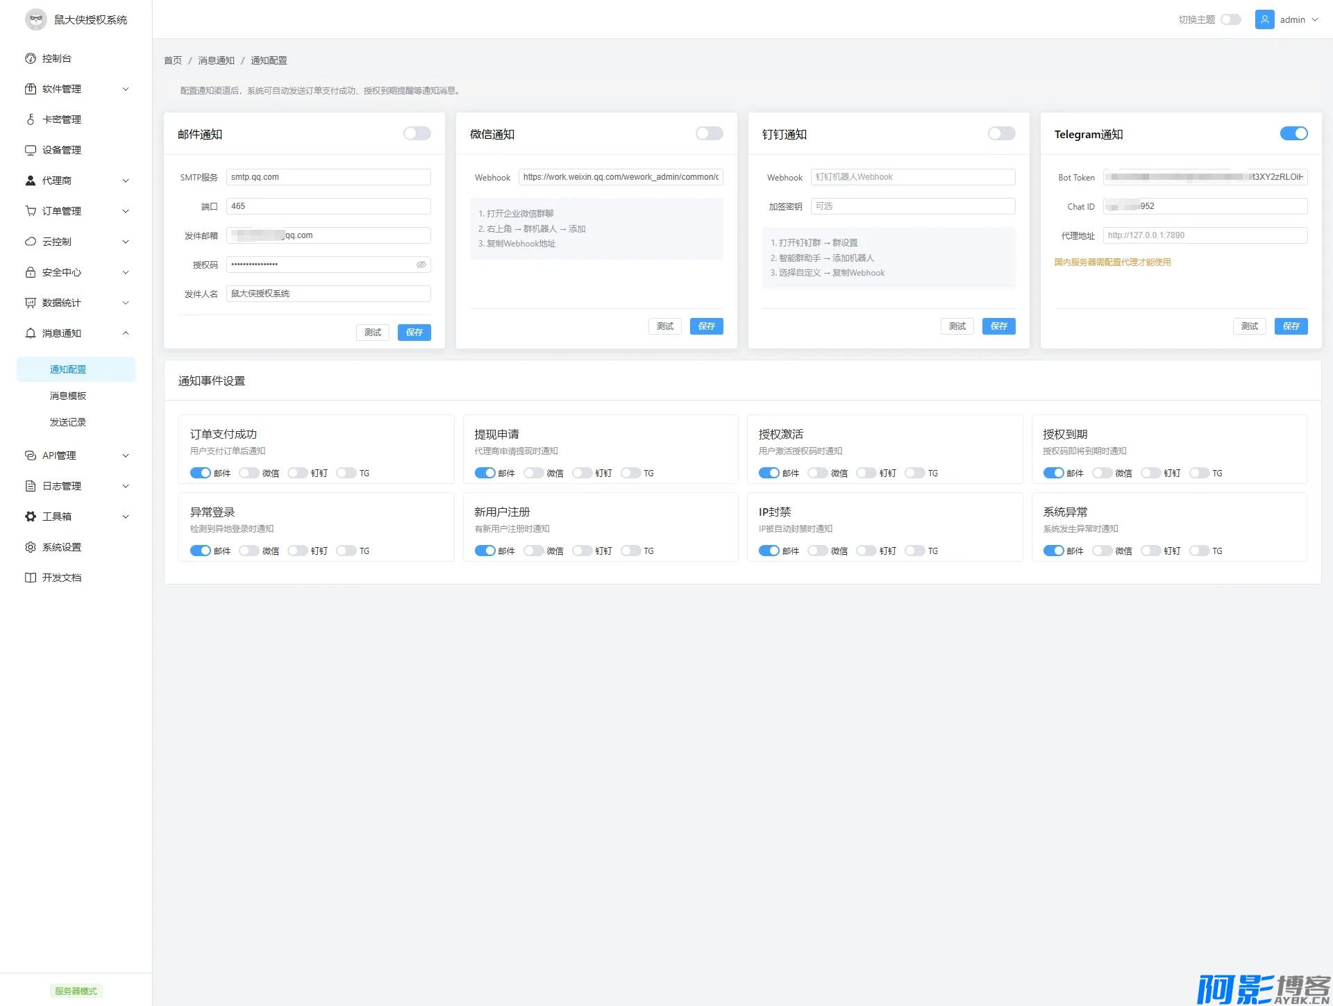The image size is (1333, 1006).
Task: Toggle the 切换主题 theme switch
Action: coord(1230,19)
